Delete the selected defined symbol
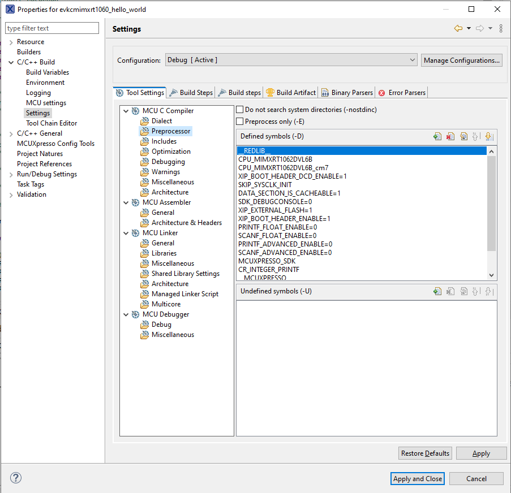511x493 pixels. pos(450,136)
